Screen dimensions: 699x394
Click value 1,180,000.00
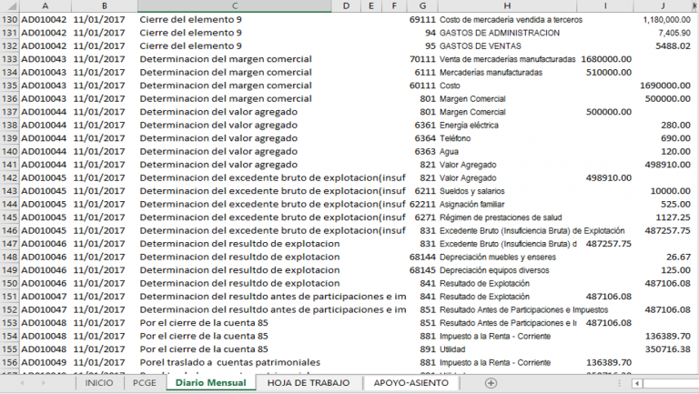(666, 20)
